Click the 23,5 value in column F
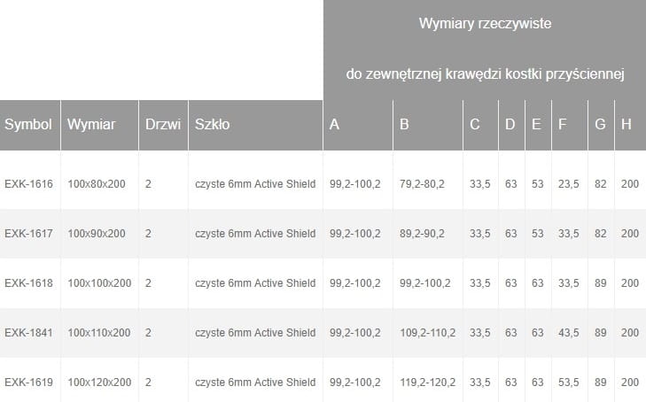Viewport: 646px width, 402px height. tap(569, 184)
